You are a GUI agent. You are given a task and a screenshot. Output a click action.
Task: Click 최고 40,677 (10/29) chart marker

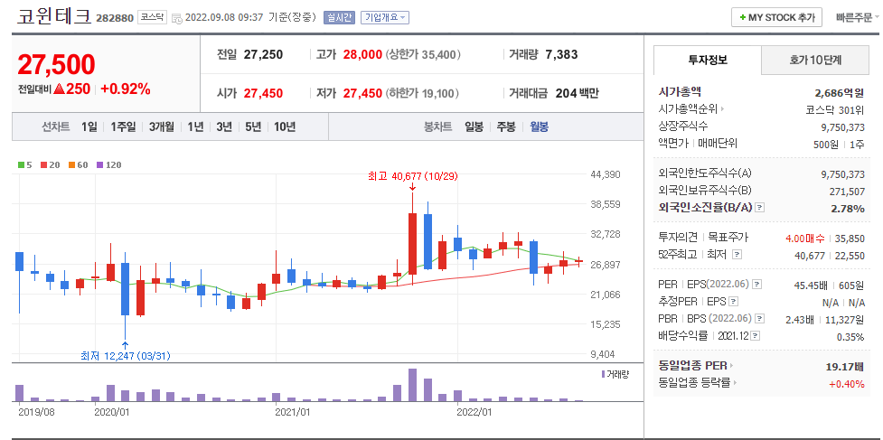413,176
